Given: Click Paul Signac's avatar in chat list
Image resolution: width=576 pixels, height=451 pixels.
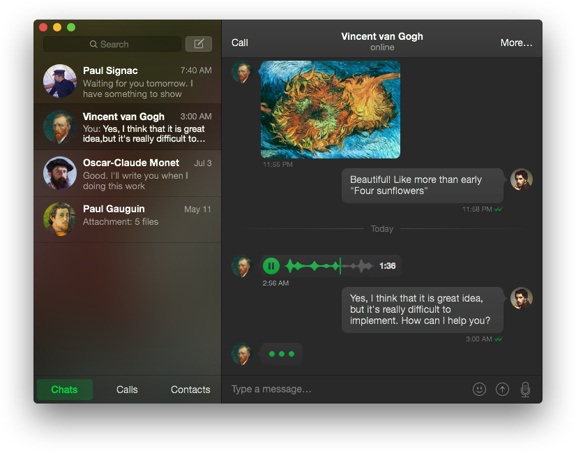Looking at the screenshot, I should pos(60,81).
